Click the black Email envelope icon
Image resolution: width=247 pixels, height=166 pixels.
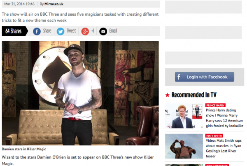click(103, 32)
